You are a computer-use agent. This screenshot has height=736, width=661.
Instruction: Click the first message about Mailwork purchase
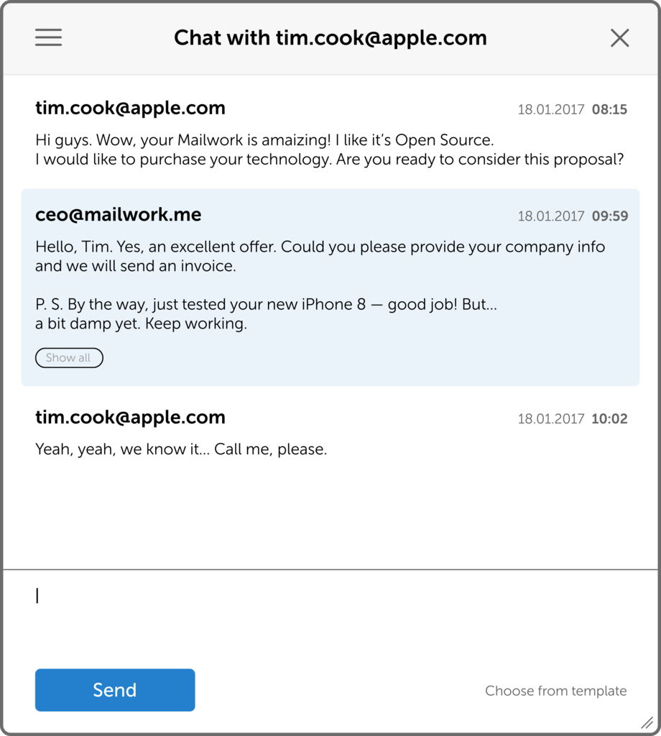329,149
